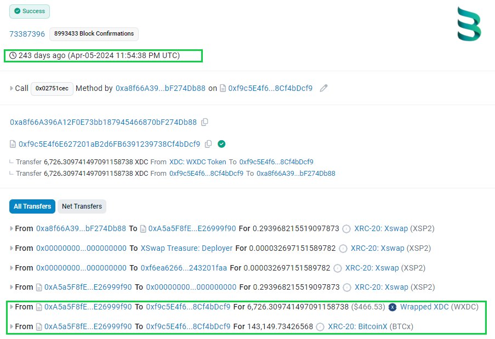Expand the BitcoinX (BTCx) transfer row
The height and width of the screenshot is (339, 495).
pyautogui.click(x=12, y=326)
